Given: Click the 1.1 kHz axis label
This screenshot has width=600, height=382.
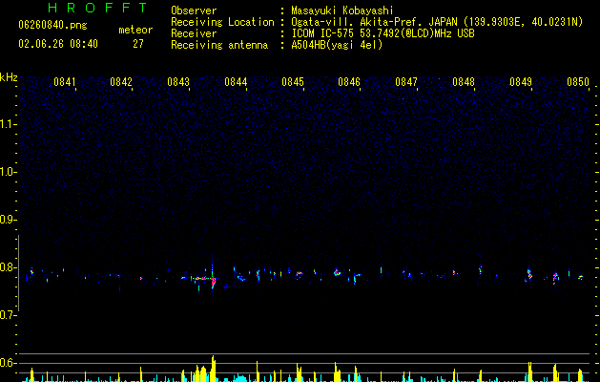Looking at the screenshot, I should pyautogui.click(x=9, y=124).
